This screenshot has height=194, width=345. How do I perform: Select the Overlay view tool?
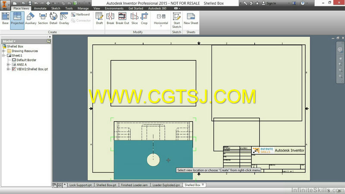pos(64,19)
